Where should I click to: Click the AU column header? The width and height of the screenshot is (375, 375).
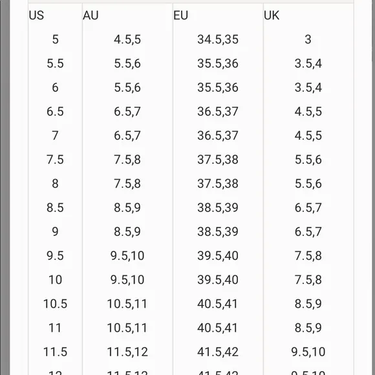[91, 16]
